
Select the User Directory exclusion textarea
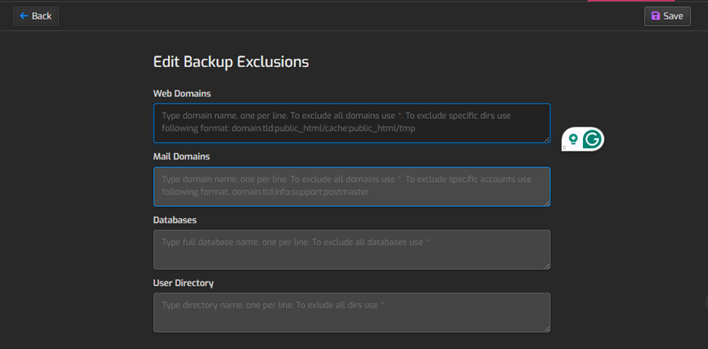(352, 312)
